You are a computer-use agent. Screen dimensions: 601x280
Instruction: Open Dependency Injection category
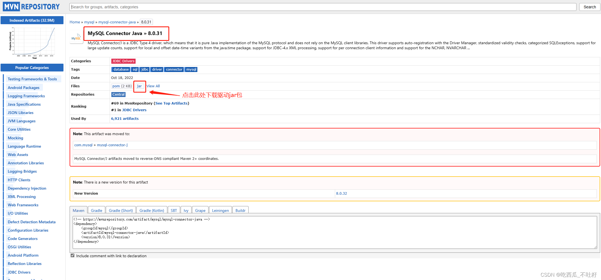27,188
